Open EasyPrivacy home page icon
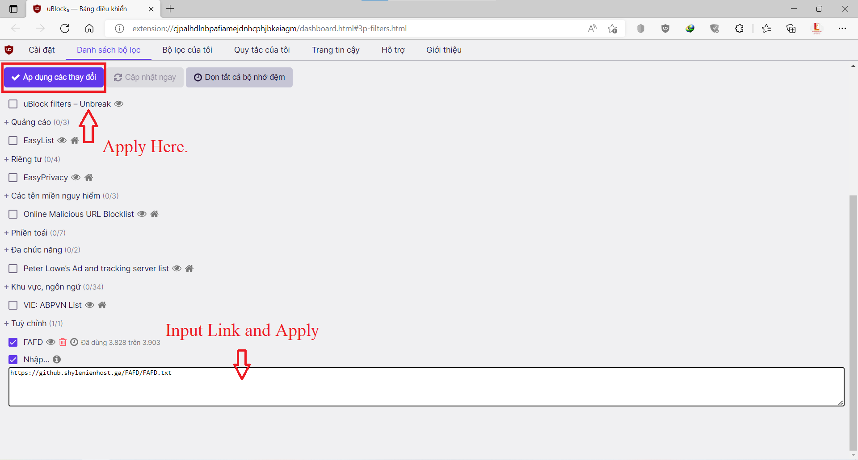 [89, 178]
